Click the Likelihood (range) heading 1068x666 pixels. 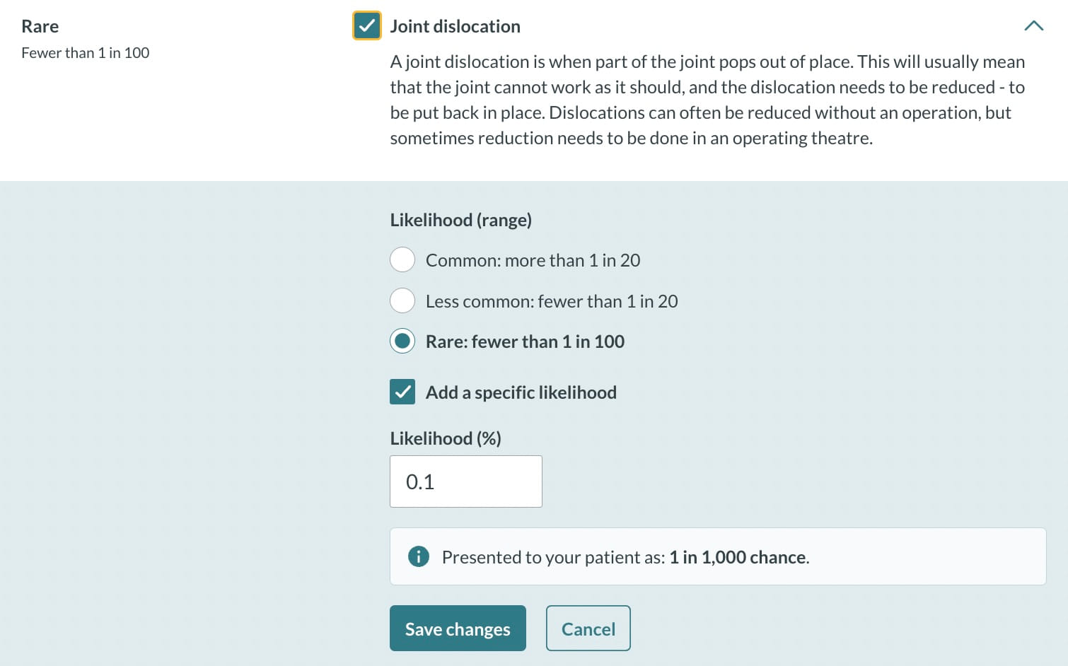(460, 220)
